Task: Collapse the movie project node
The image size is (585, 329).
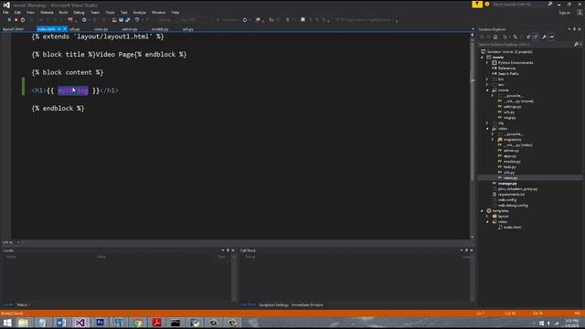Action: coord(482,58)
